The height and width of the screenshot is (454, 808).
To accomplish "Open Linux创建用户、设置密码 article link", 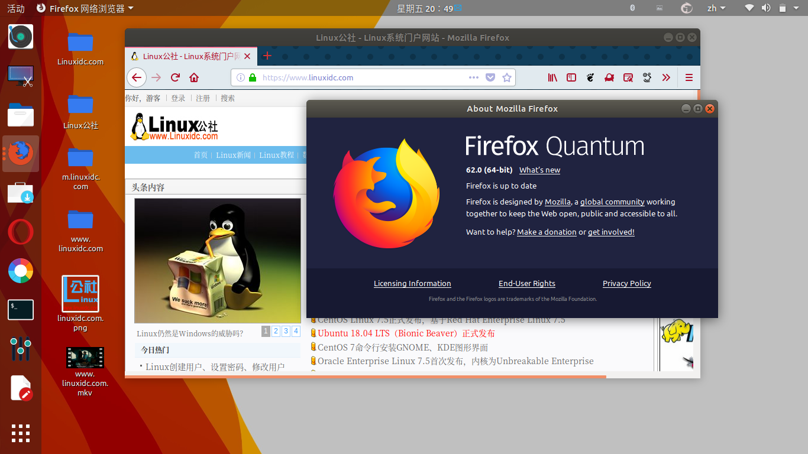I will coord(215,367).
